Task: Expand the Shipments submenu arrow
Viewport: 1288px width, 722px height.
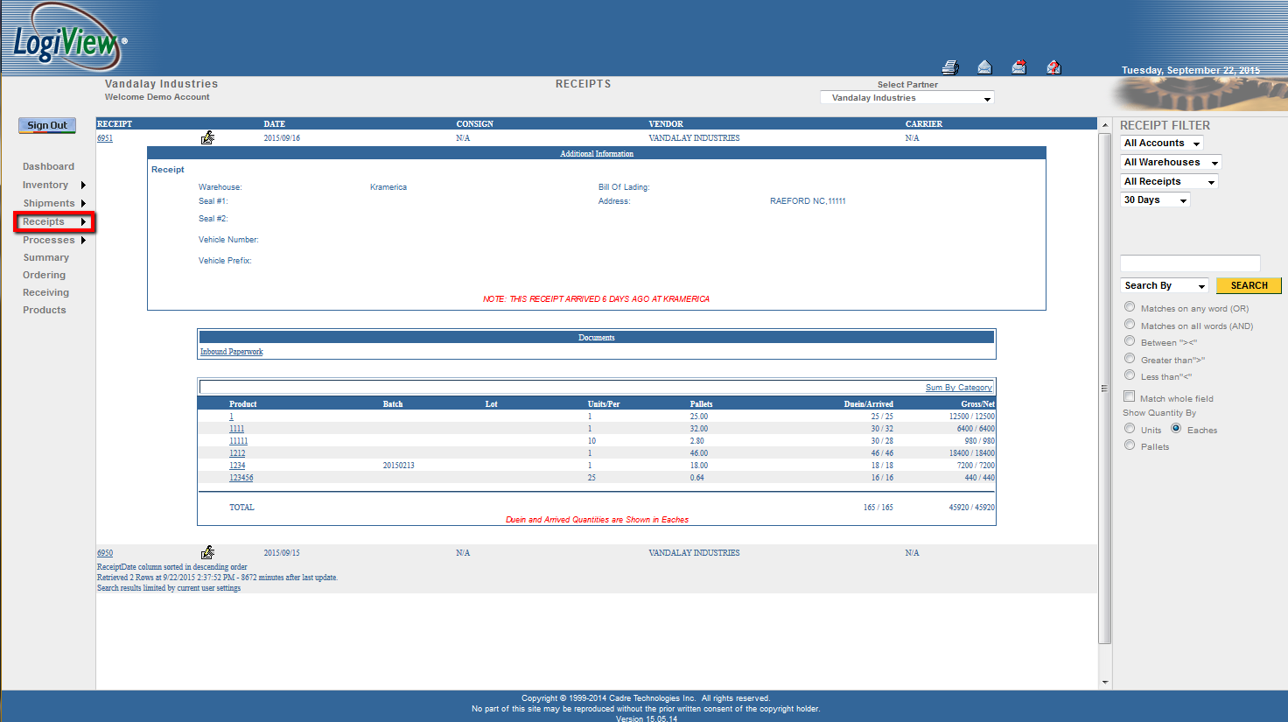Action: click(x=83, y=203)
